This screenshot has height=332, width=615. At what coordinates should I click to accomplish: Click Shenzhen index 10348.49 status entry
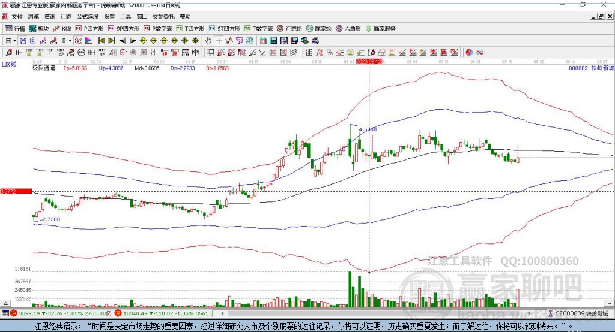tap(163, 313)
